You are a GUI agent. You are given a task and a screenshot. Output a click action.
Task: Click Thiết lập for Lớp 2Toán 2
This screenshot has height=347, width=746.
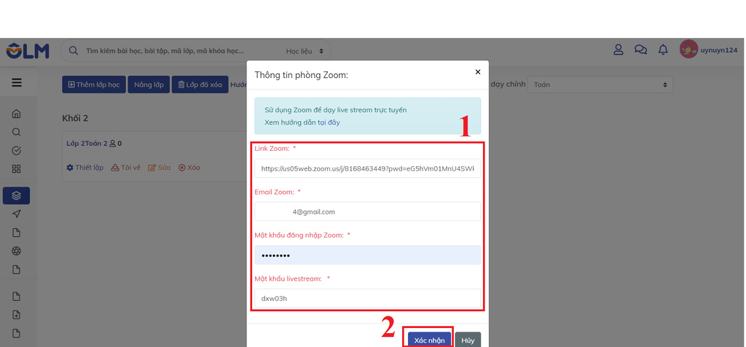(x=85, y=168)
